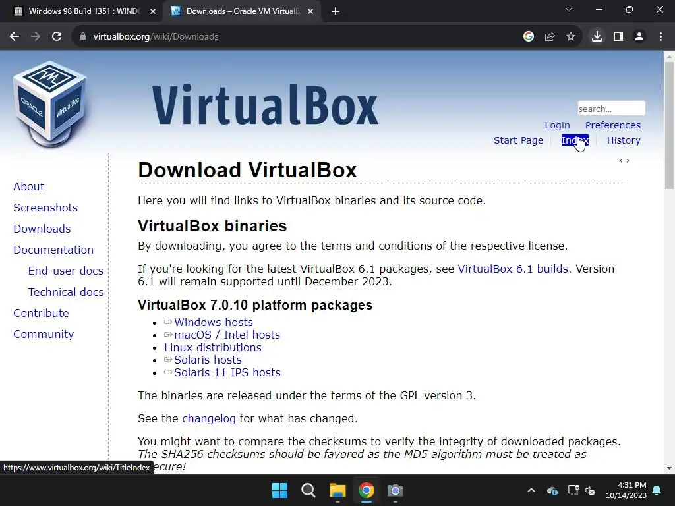Open the Login link
Viewport: 675px width, 506px height.
[x=557, y=125]
